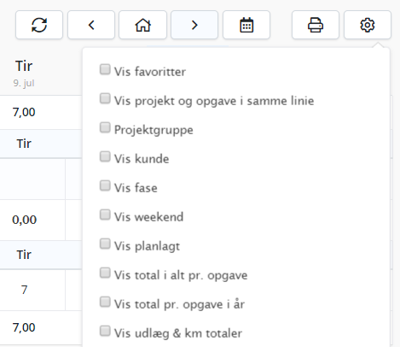The width and height of the screenshot is (400, 347).
Task: Tick the Vis kunde option
Action: tap(105, 156)
